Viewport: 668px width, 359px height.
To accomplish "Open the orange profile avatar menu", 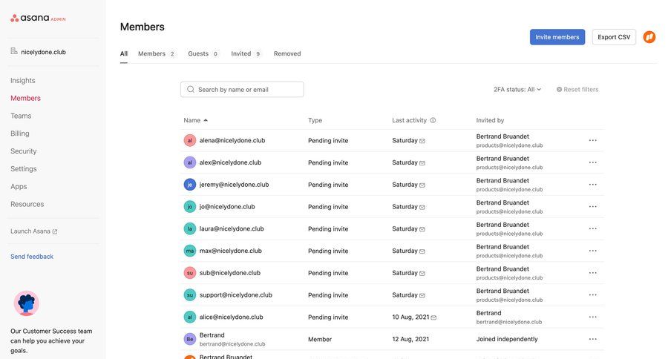I will pyautogui.click(x=649, y=37).
